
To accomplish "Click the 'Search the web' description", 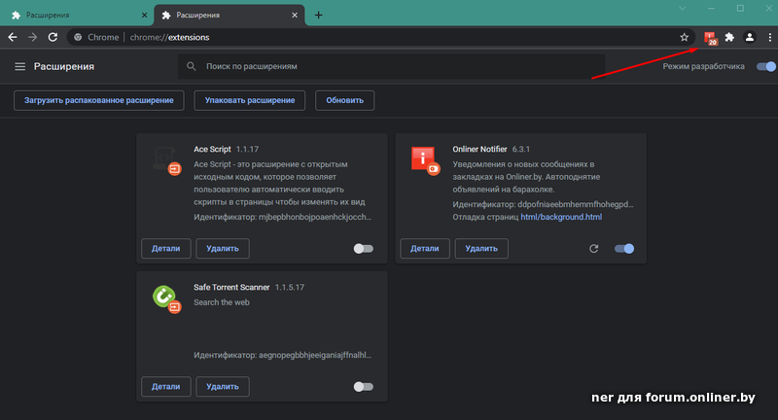I will [222, 302].
